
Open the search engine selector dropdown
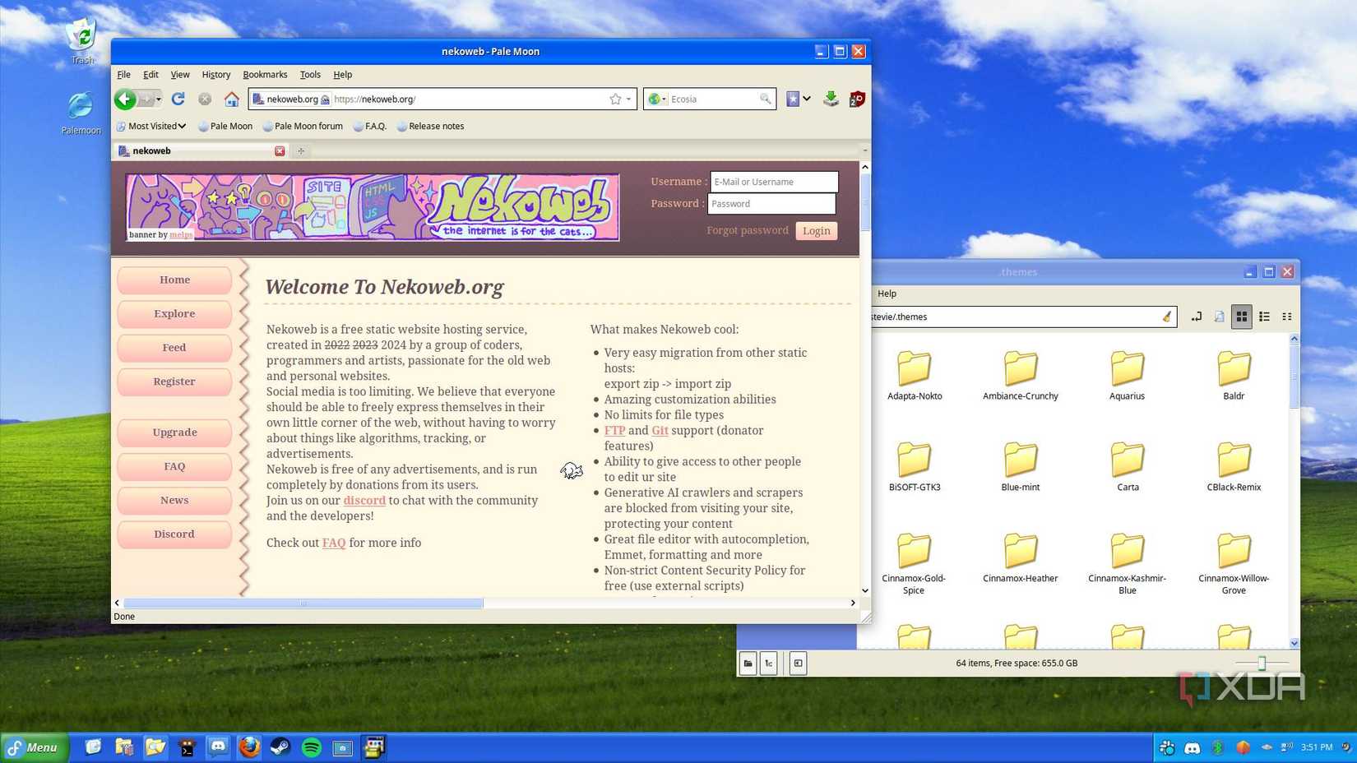[x=657, y=99]
